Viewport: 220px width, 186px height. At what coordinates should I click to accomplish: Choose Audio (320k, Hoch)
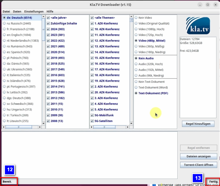149,64
